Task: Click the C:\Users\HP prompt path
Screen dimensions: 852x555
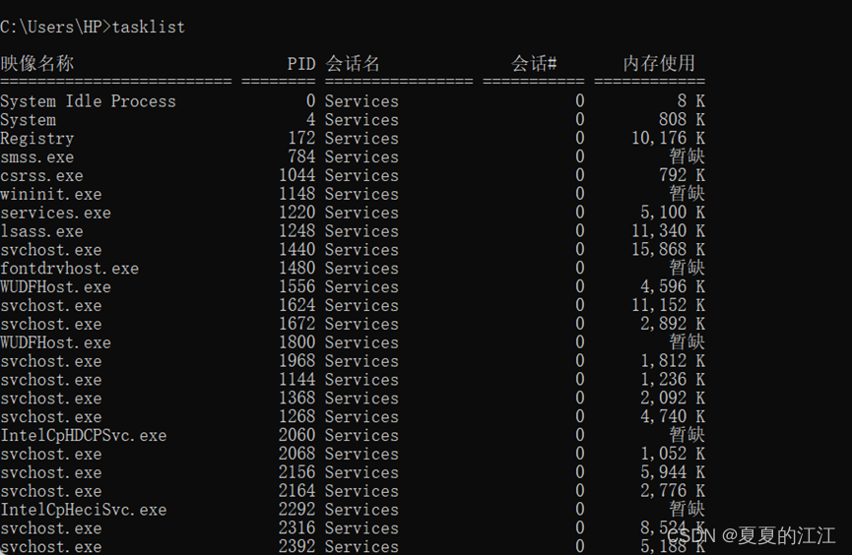Action: coord(51,27)
